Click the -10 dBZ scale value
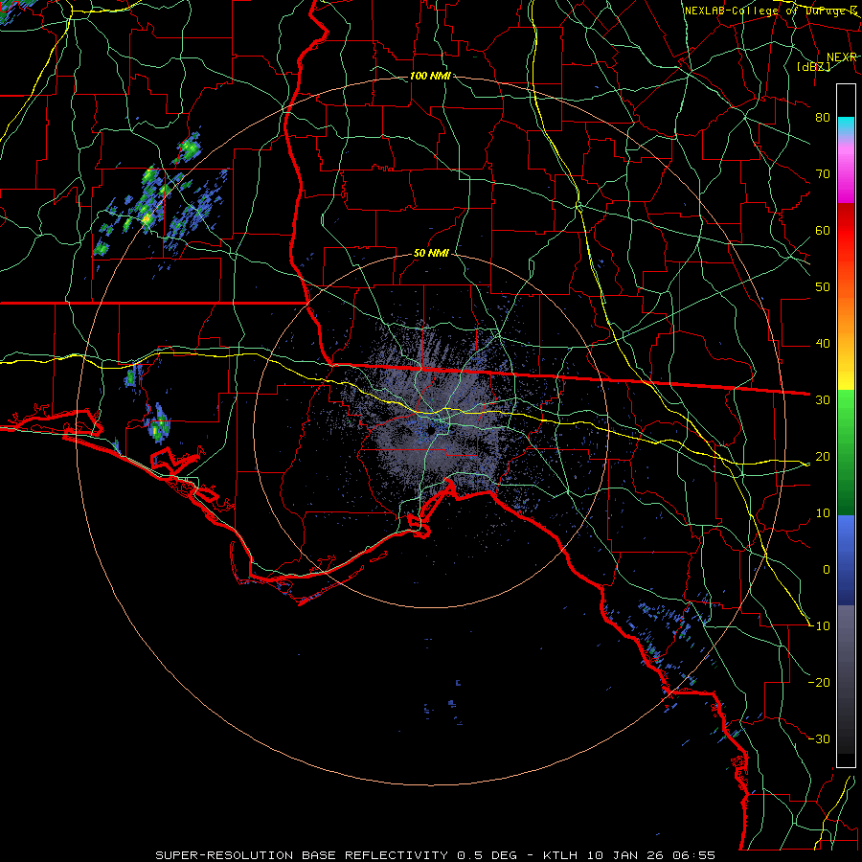Image resolution: width=862 pixels, height=862 pixels. [819, 626]
